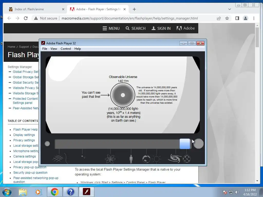Bookmark this page with the star icon
263x197 pixels.
(x=227, y=18)
